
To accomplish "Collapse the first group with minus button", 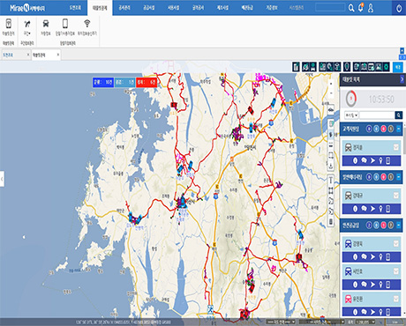I will (x=399, y=129).
